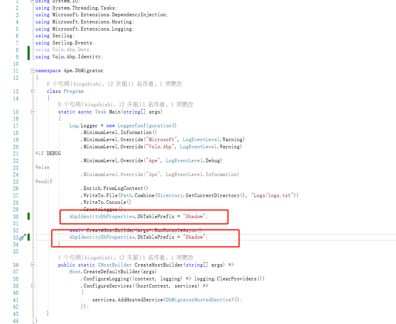Click the Quick Actions screwdriver icon on line 33
The image size is (396, 324).
pos(23,237)
